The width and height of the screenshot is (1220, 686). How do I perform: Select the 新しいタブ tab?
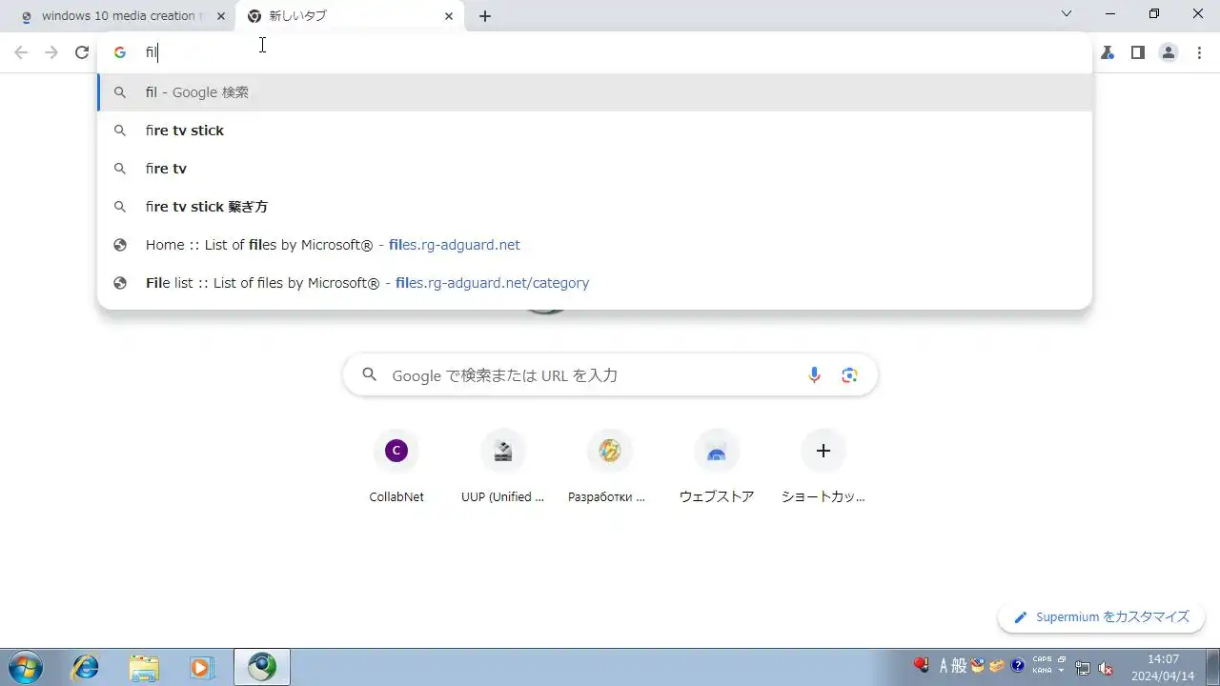click(350, 16)
